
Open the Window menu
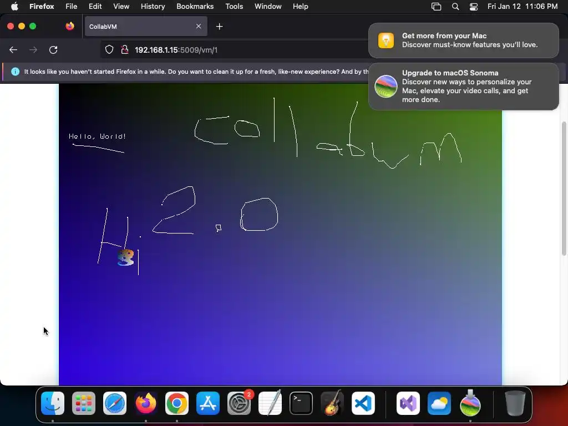268,7
